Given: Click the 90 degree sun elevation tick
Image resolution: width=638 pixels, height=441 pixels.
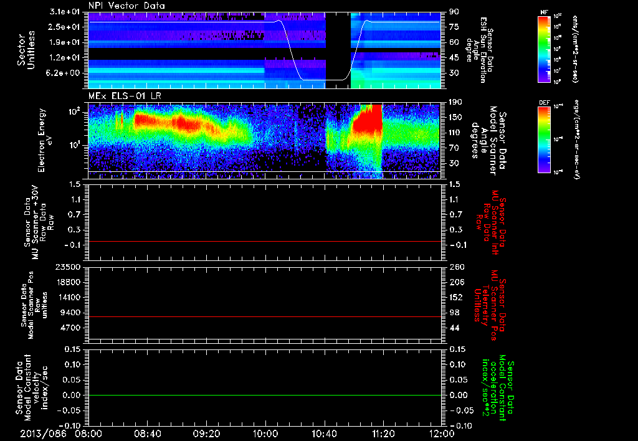Looking at the screenshot, I should tap(454, 12).
